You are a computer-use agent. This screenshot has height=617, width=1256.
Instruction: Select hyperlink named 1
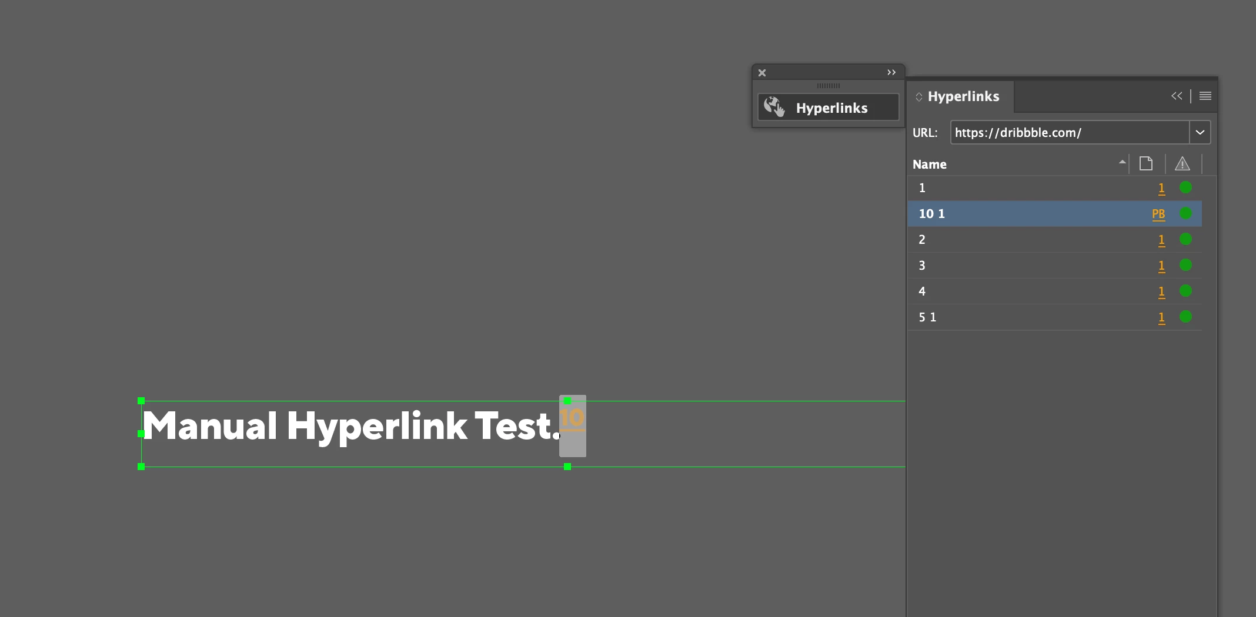pos(1054,188)
